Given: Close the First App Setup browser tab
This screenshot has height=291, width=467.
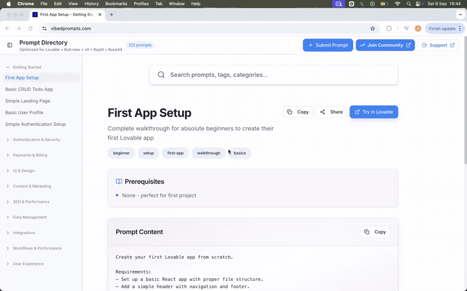Looking at the screenshot, I should 100,15.
